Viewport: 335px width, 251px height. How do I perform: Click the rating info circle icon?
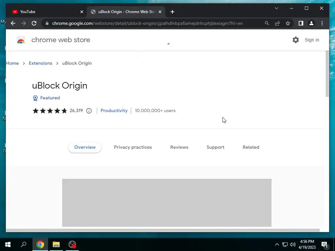pyautogui.click(x=89, y=110)
